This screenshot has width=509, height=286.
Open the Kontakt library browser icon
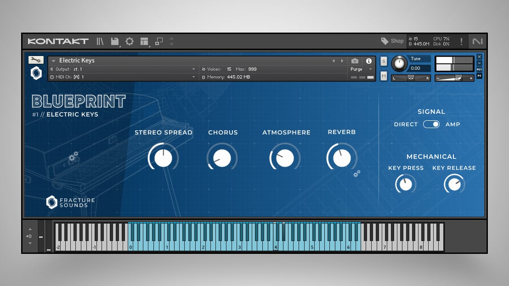tap(99, 41)
